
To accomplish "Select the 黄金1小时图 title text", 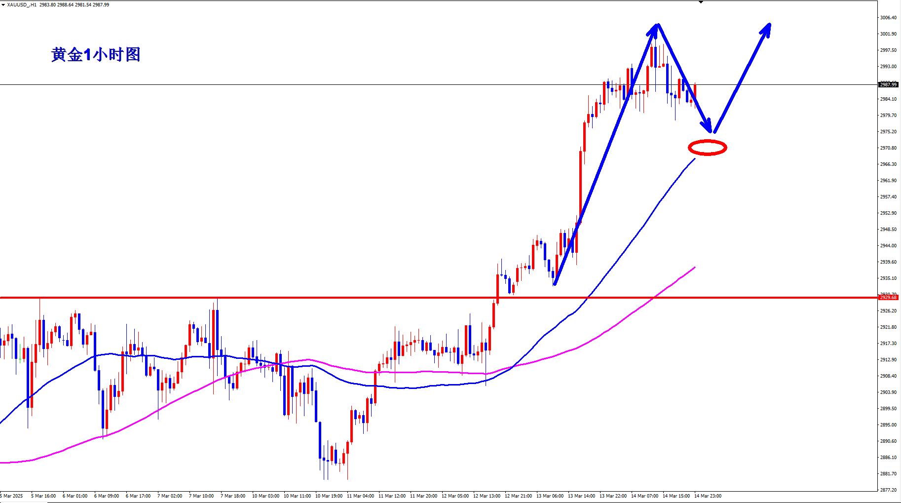I will (96, 54).
